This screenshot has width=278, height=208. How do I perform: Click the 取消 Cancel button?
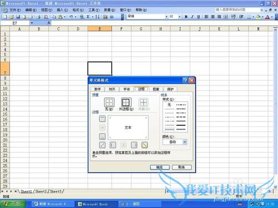182,167
